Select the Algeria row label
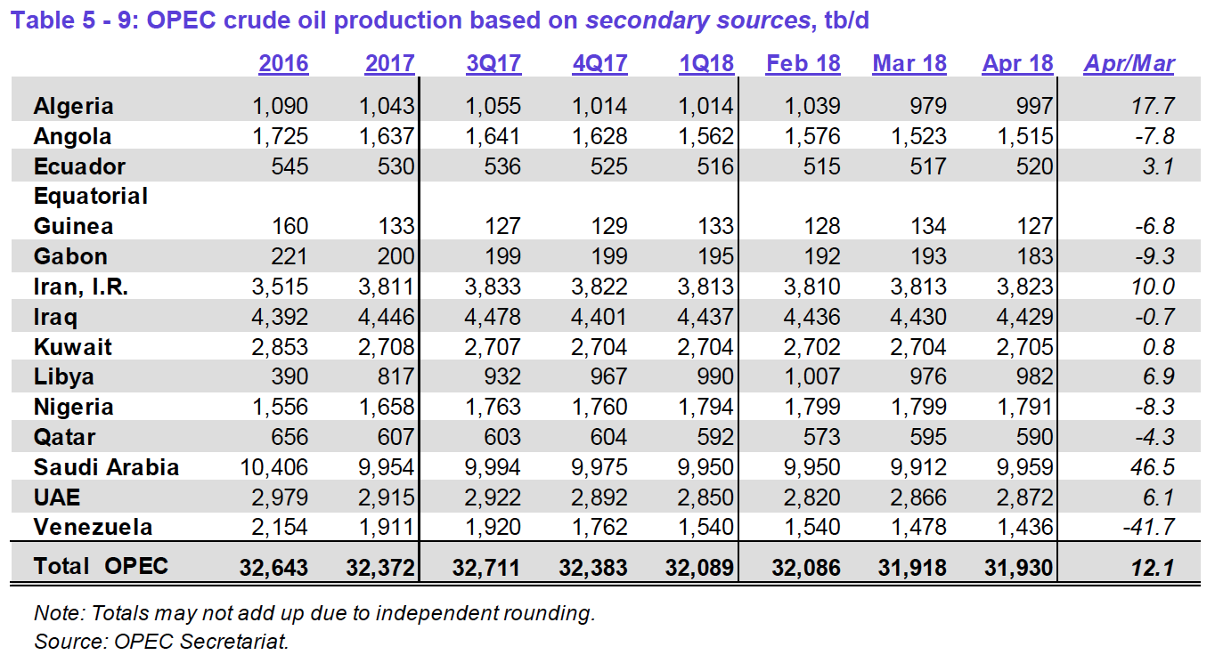Screen dimensions: 1215x663 point(74,106)
